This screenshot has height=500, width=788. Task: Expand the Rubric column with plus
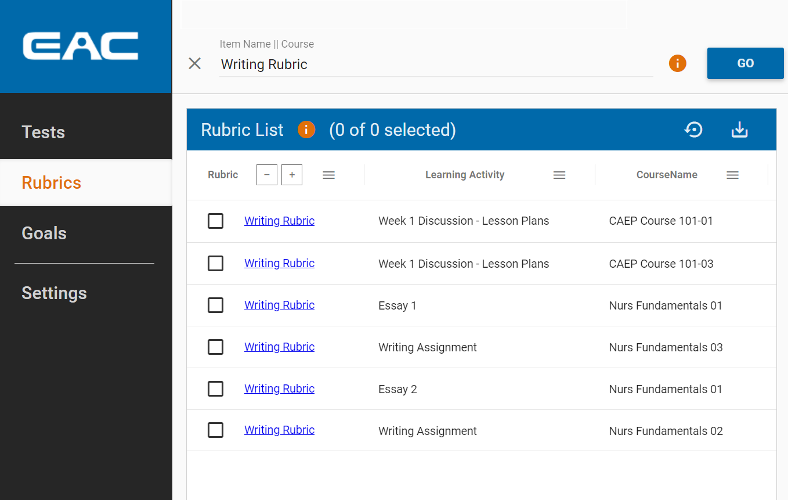pyautogui.click(x=291, y=174)
